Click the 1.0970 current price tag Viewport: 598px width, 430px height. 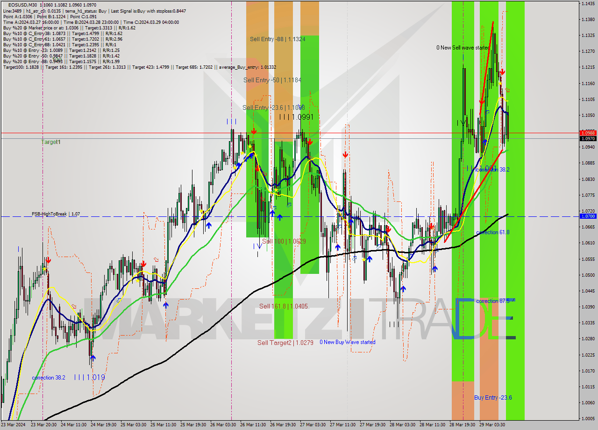588,139
